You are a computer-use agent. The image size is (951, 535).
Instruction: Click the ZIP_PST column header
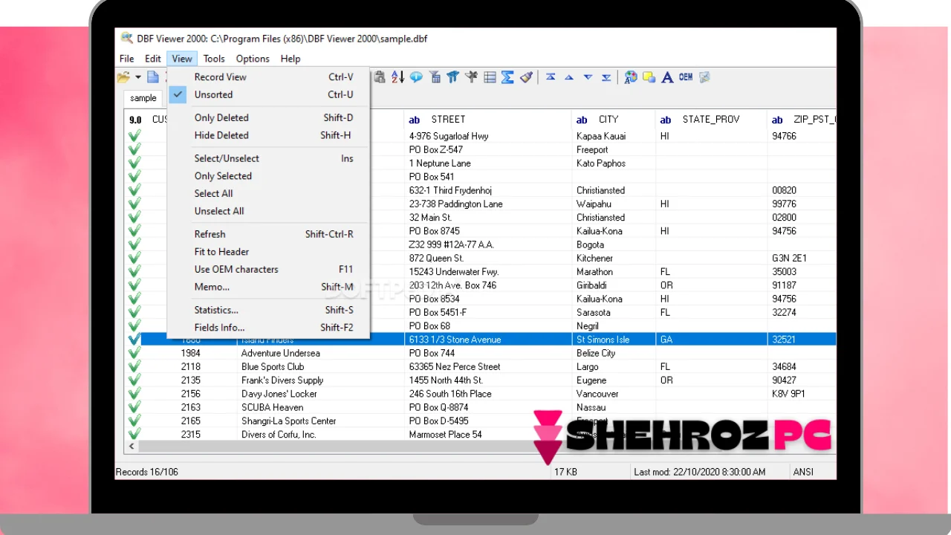click(x=802, y=119)
